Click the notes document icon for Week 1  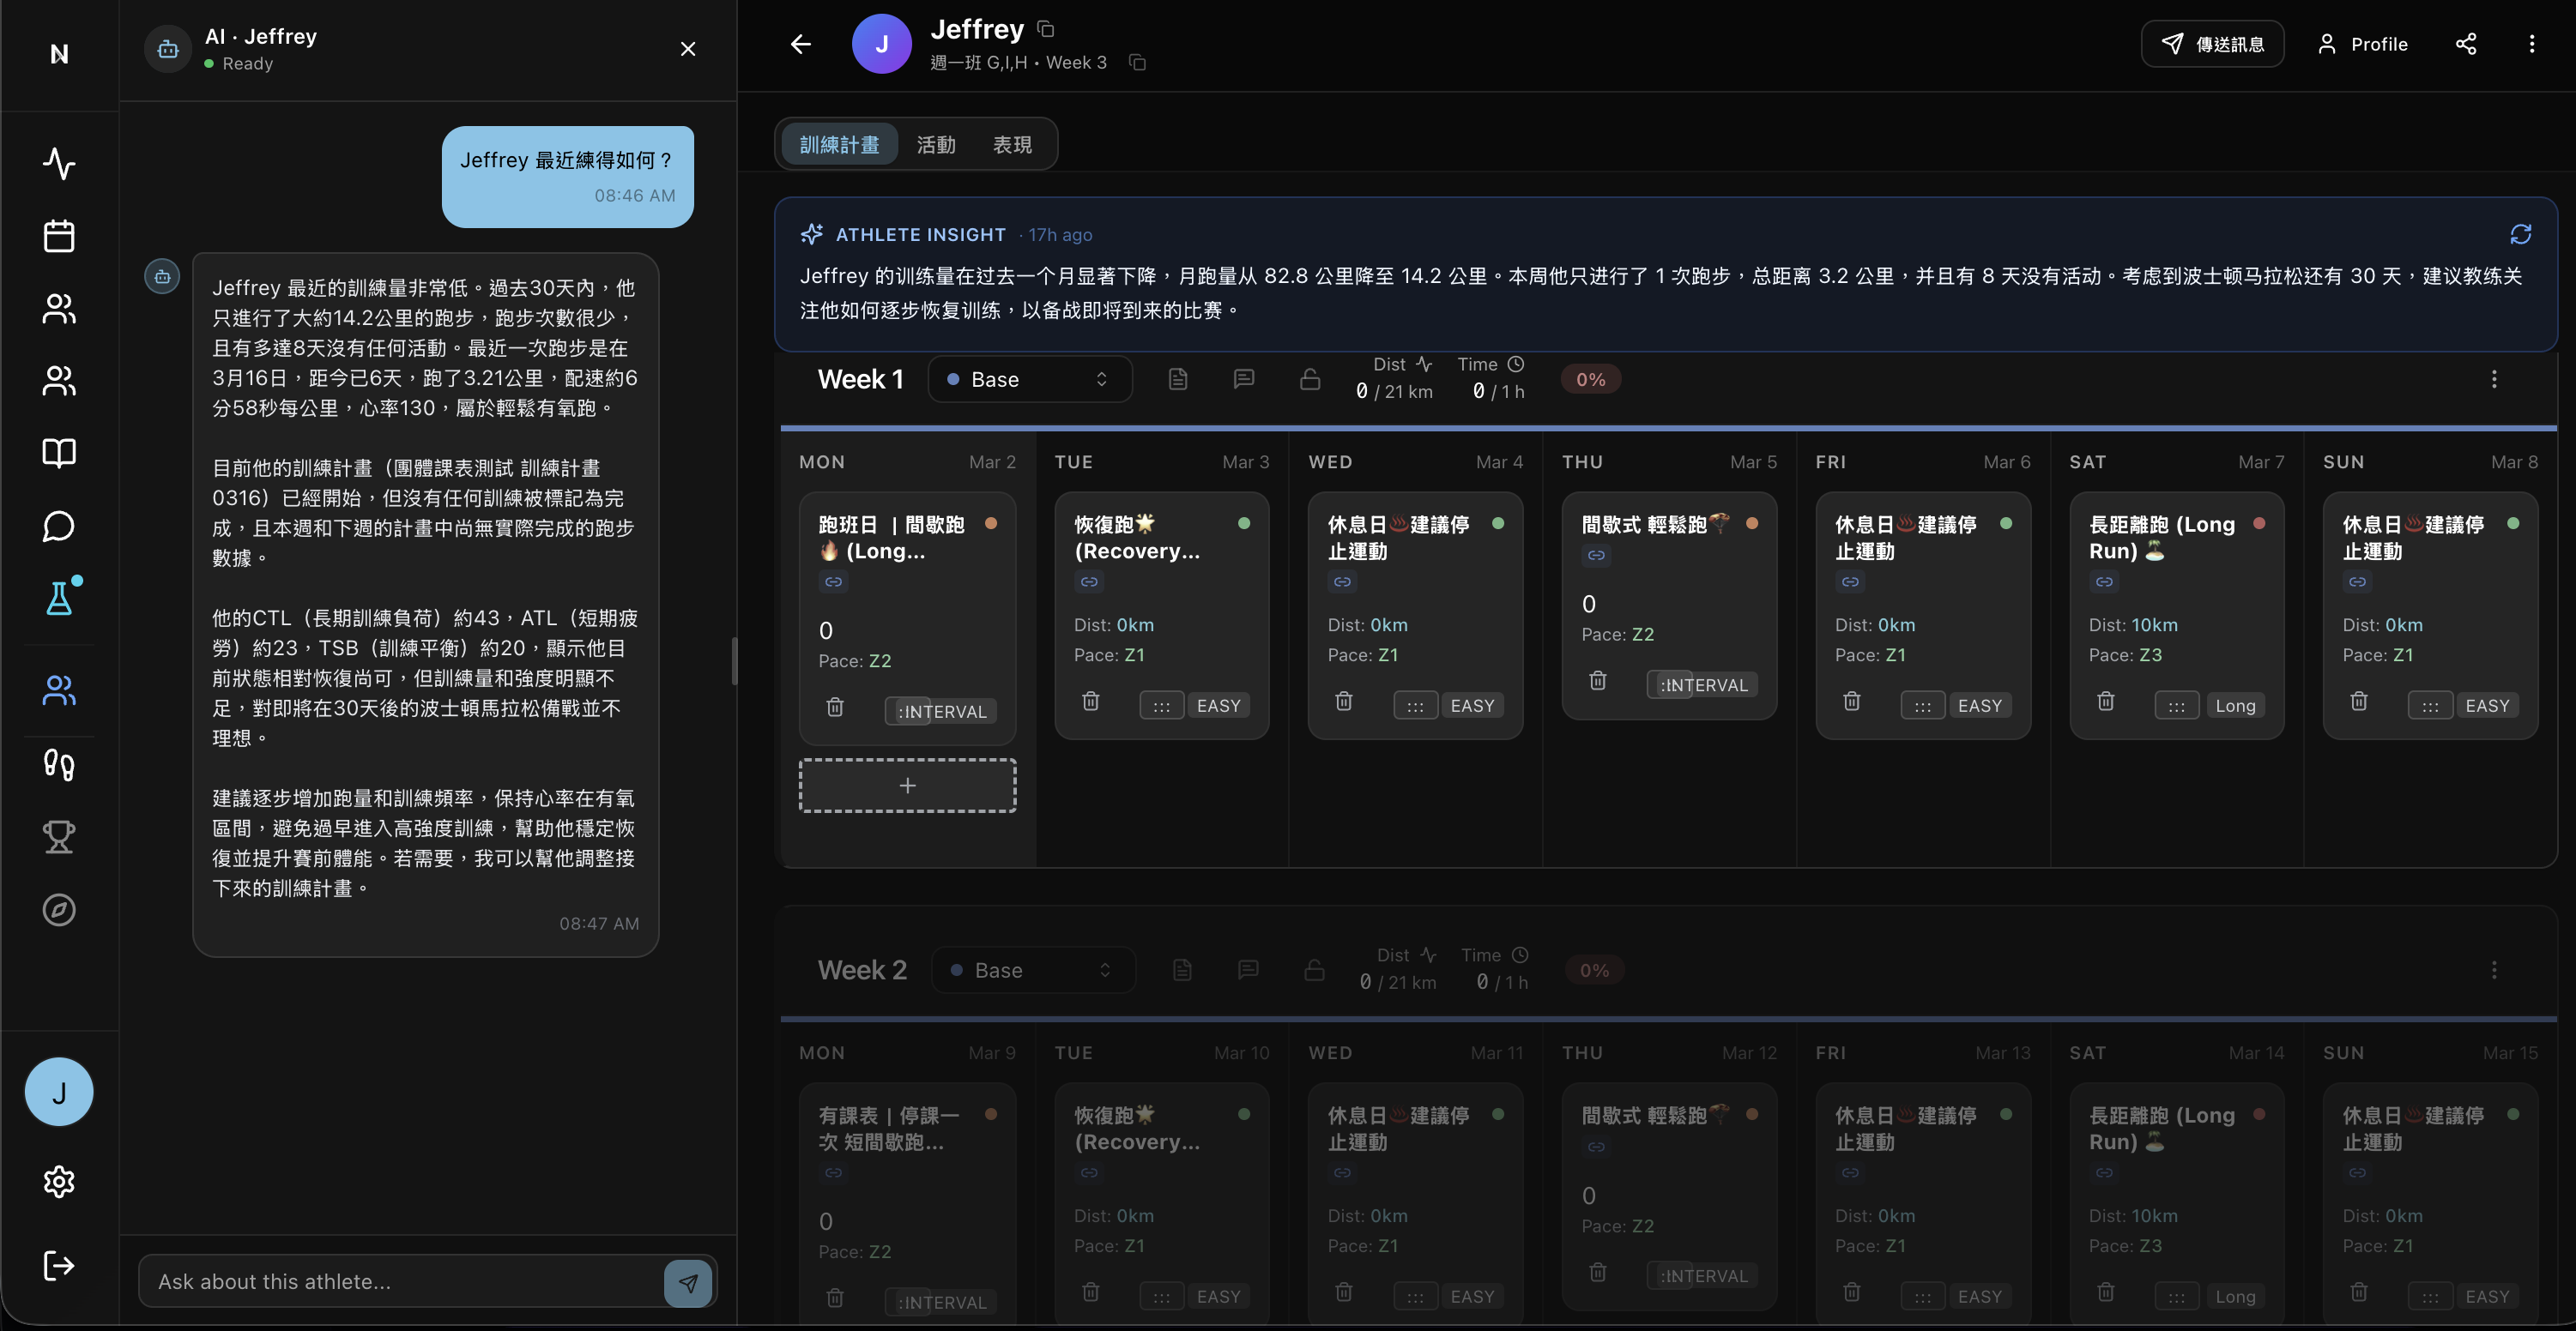pyautogui.click(x=1178, y=379)
